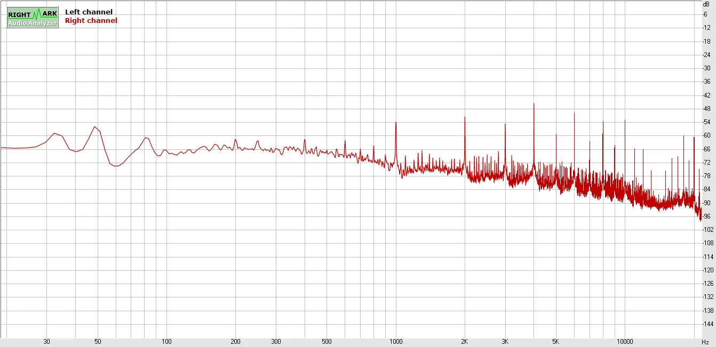Click the -60 dB level axis label
Viewport: 716px width, 347px height.
706,135
